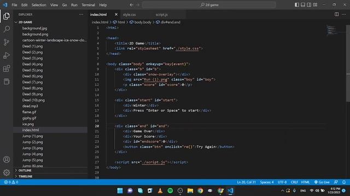The height and width of the screenshot is (196, 350).
Task: Collapse the 2D GAME folder section
Action: [x=25, y=22]
